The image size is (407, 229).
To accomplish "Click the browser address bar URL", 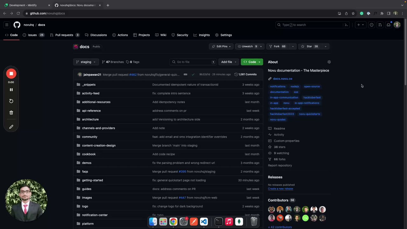I will point(47,13).
